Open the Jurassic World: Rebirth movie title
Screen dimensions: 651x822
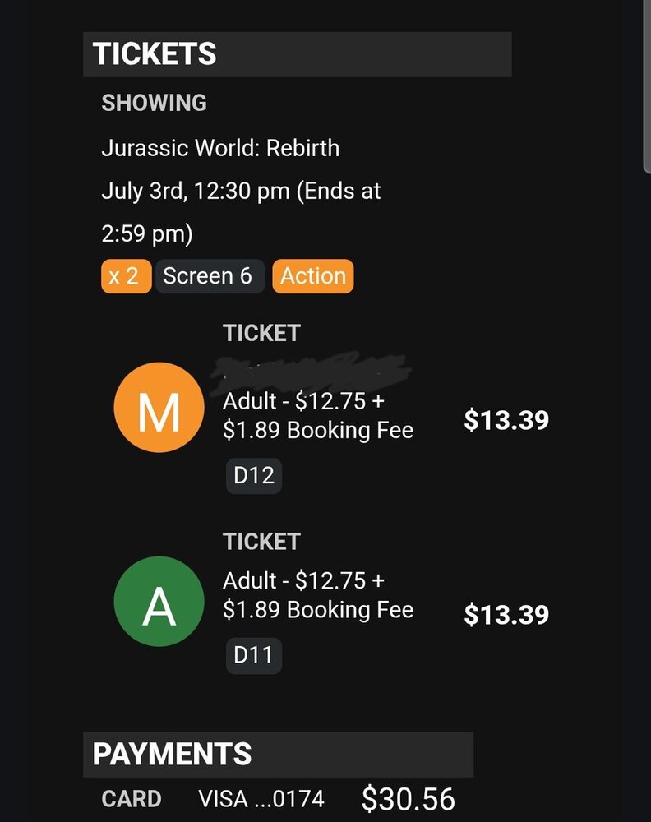coord(220,149)
